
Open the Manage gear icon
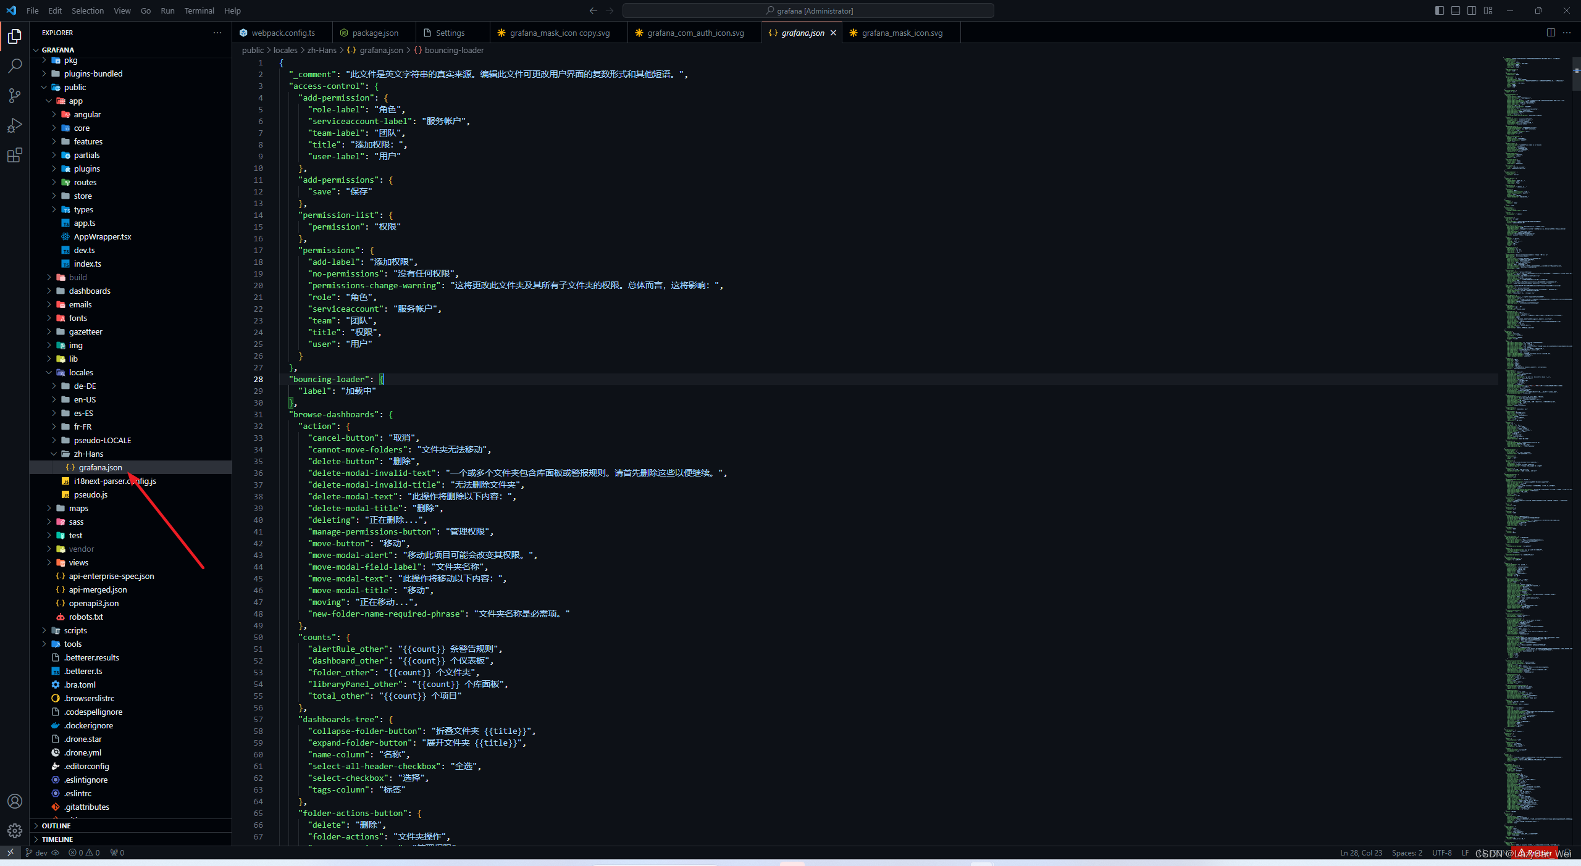15,831
